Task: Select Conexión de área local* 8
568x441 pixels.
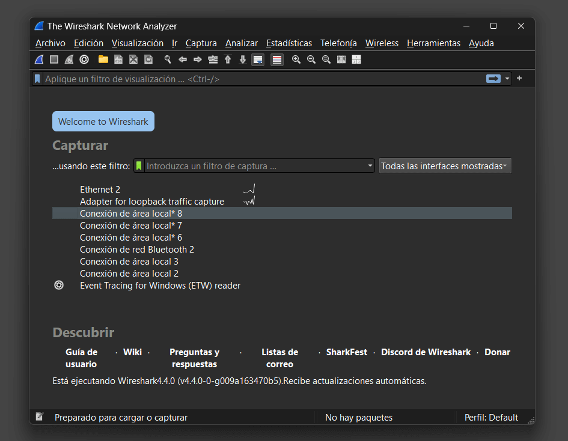Action: tap(282, 213)
